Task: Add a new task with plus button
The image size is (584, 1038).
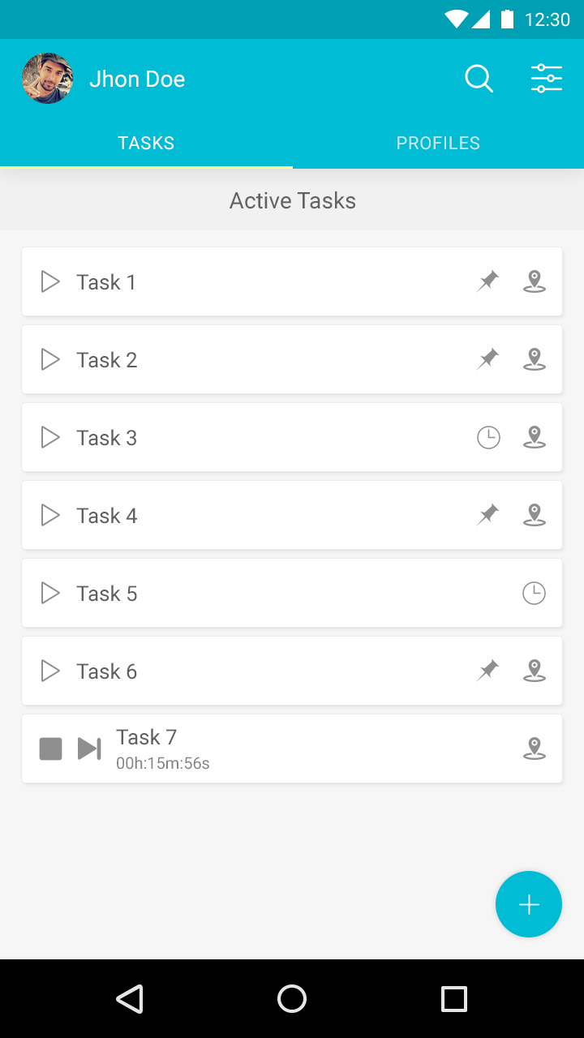Action: coord(529,904)
